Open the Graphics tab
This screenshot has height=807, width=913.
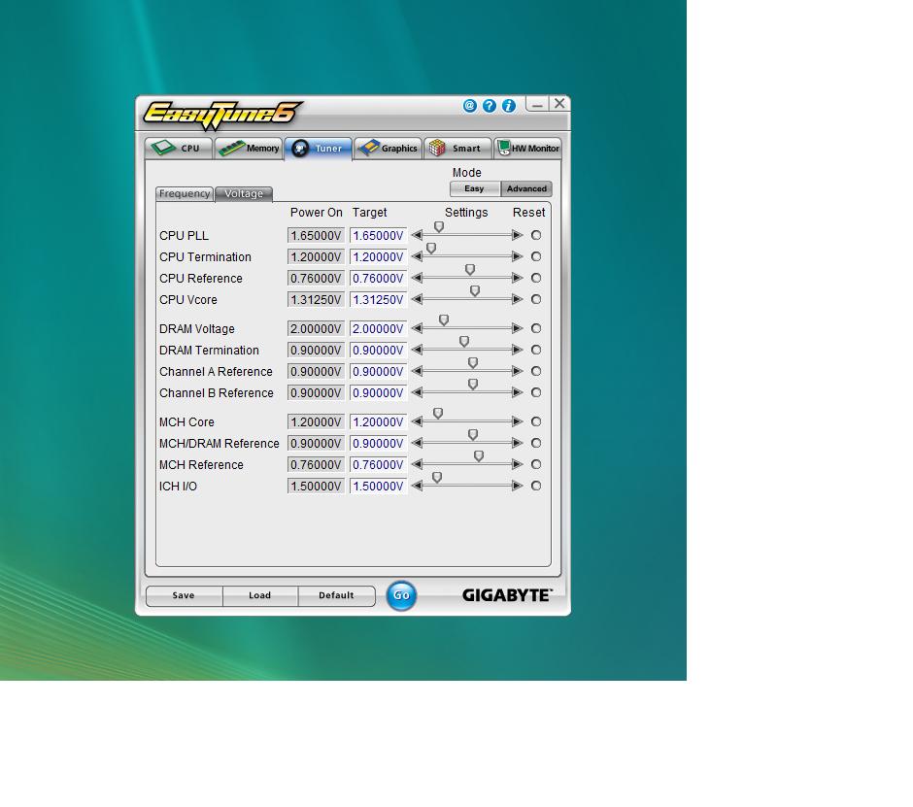388,149
